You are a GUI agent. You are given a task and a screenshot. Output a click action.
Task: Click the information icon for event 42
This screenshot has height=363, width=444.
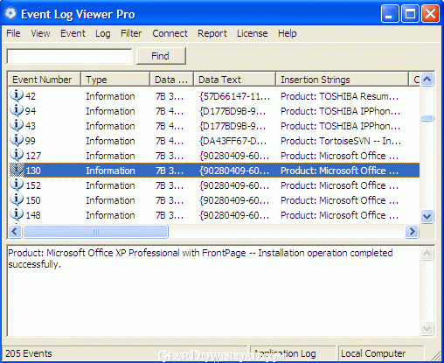click(17, 95)
